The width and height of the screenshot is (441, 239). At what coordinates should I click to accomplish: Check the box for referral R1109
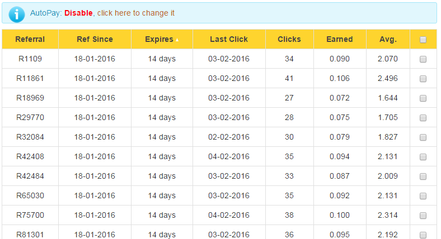click(423, 59)
